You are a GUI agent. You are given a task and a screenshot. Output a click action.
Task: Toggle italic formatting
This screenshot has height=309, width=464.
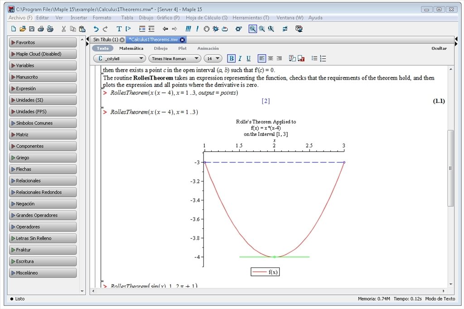point(240,58)
